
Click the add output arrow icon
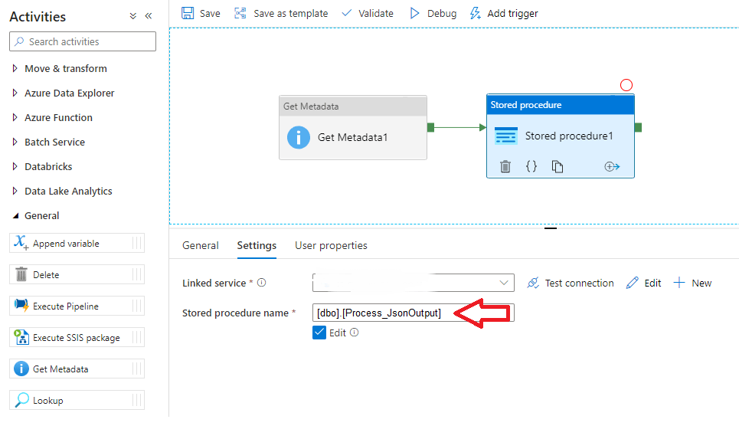click(x=612, y=166)
